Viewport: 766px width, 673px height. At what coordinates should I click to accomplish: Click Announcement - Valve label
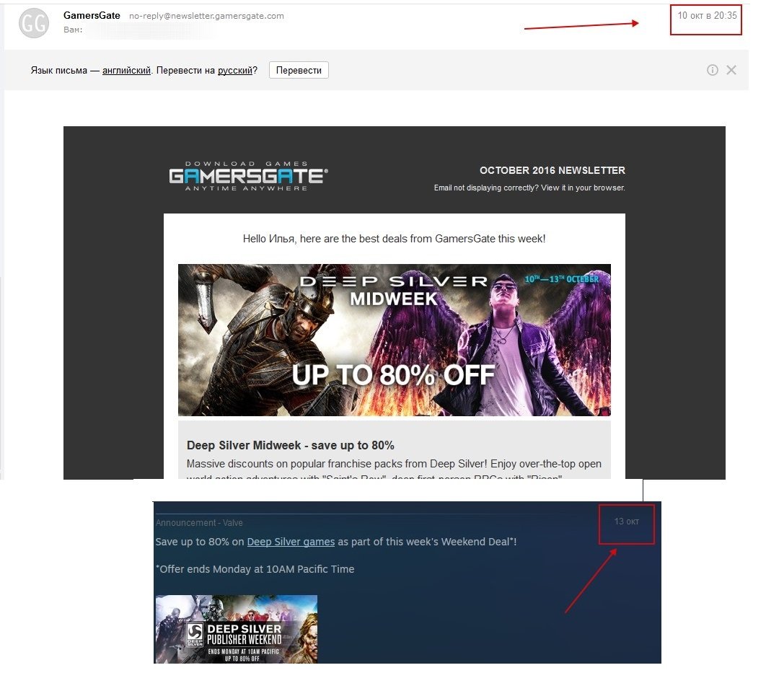[199, 522]
